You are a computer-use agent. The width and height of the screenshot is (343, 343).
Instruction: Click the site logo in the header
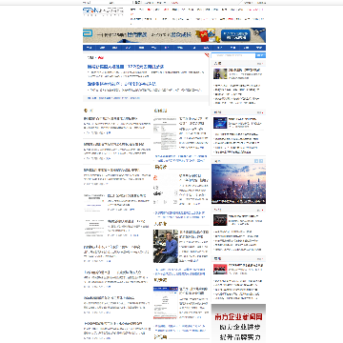pyautogui.click(x=103, y=11)
